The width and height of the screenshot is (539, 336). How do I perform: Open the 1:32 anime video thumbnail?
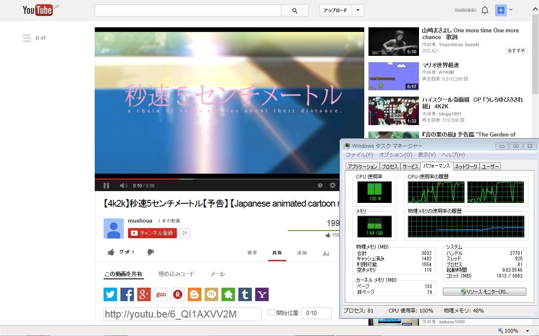click(x=394, y=111)
